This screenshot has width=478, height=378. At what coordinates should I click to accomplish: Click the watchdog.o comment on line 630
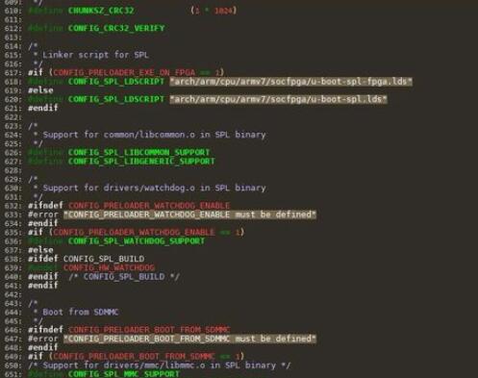click(x=154, y=188)
